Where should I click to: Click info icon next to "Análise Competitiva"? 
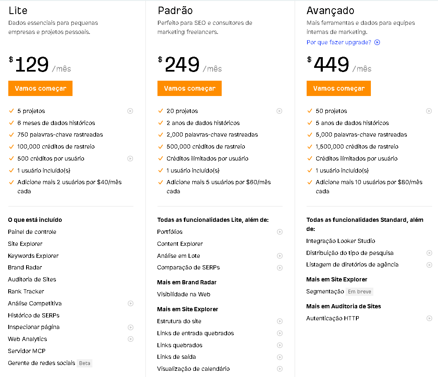[x=131, y=303]
